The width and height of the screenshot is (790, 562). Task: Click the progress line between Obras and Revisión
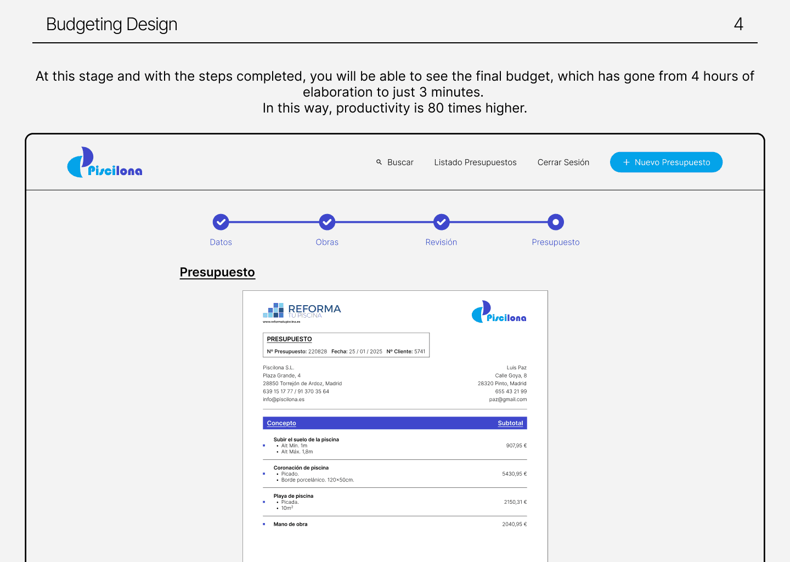tap(384, 222)
